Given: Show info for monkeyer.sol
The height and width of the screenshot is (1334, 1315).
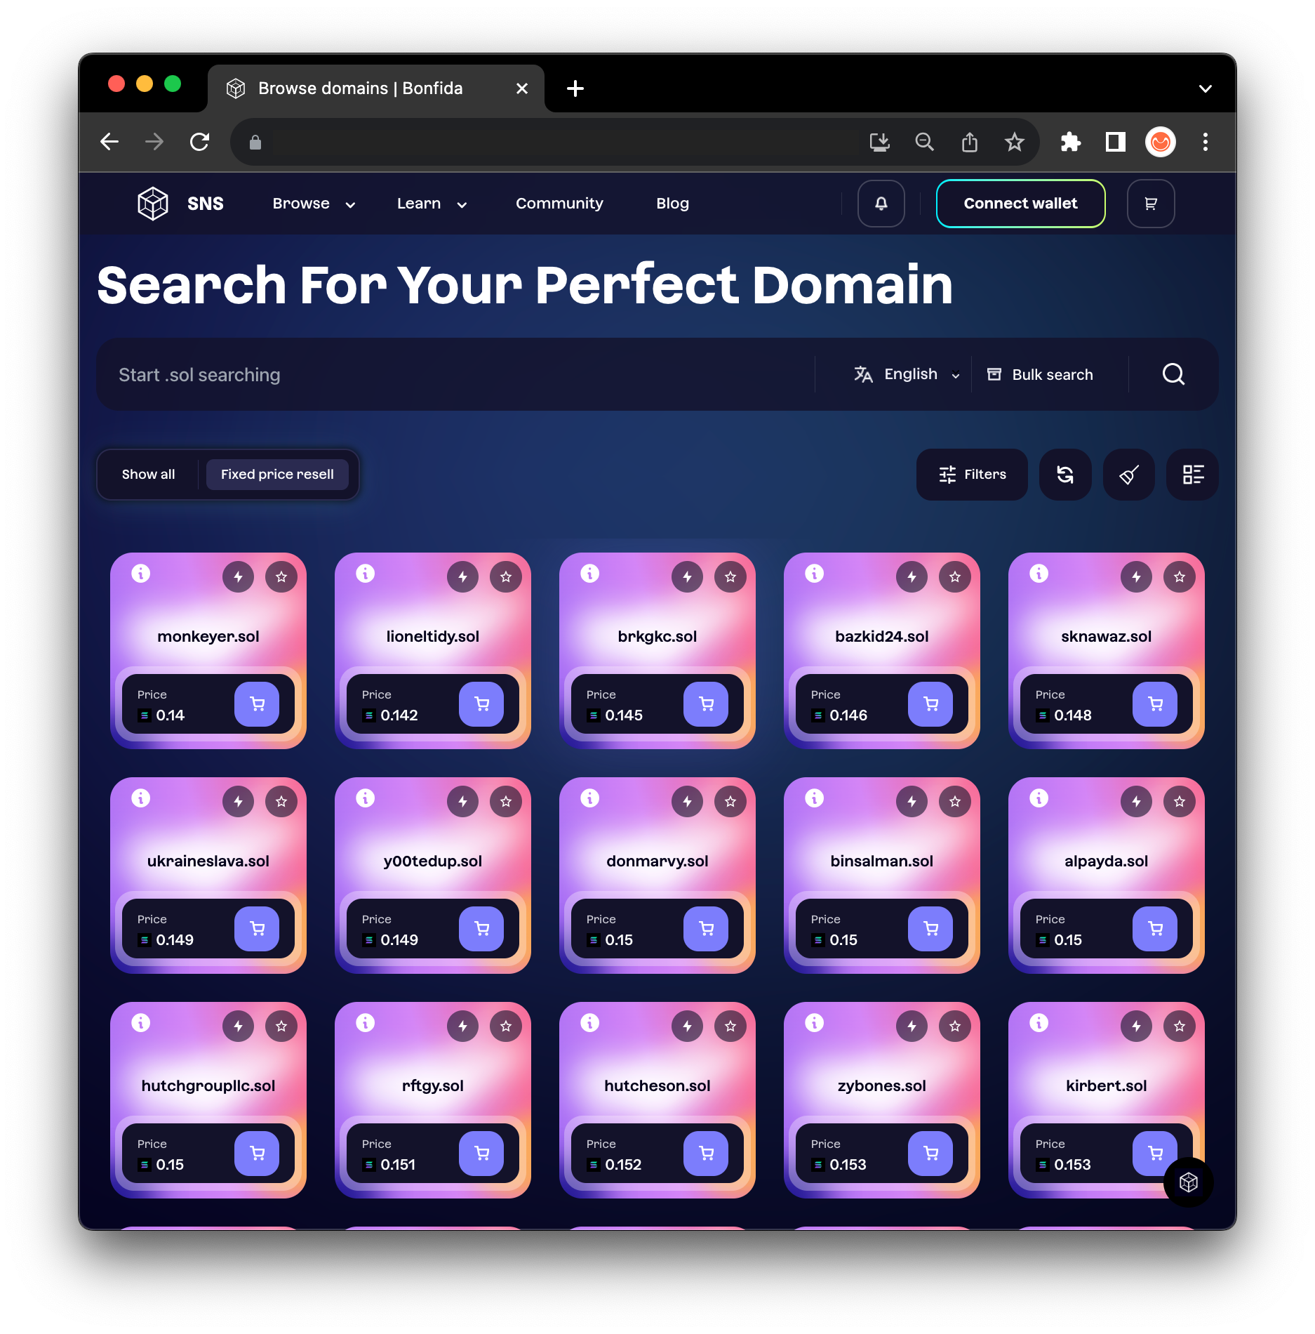Looking at the screenshot, I should pyautogui.click(x=141, y=574).
